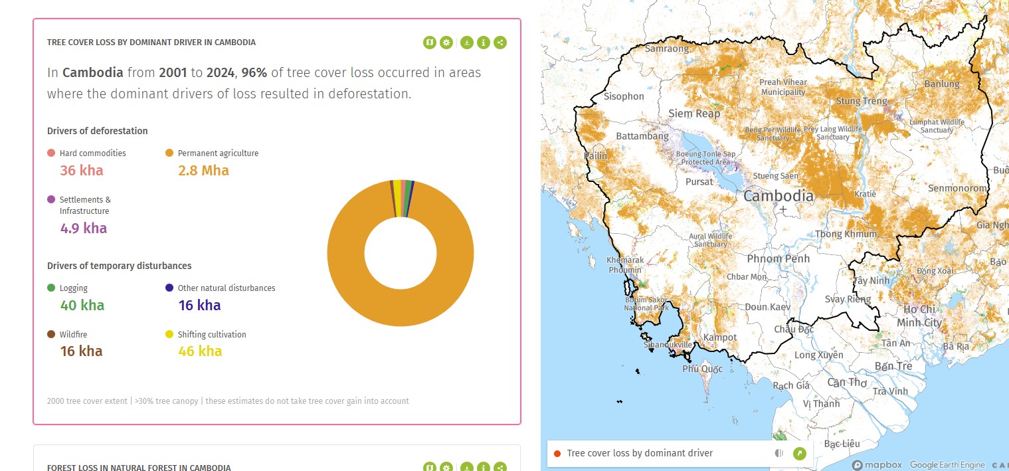Show the tree cover loss driver widget on map

pos(429,43)
